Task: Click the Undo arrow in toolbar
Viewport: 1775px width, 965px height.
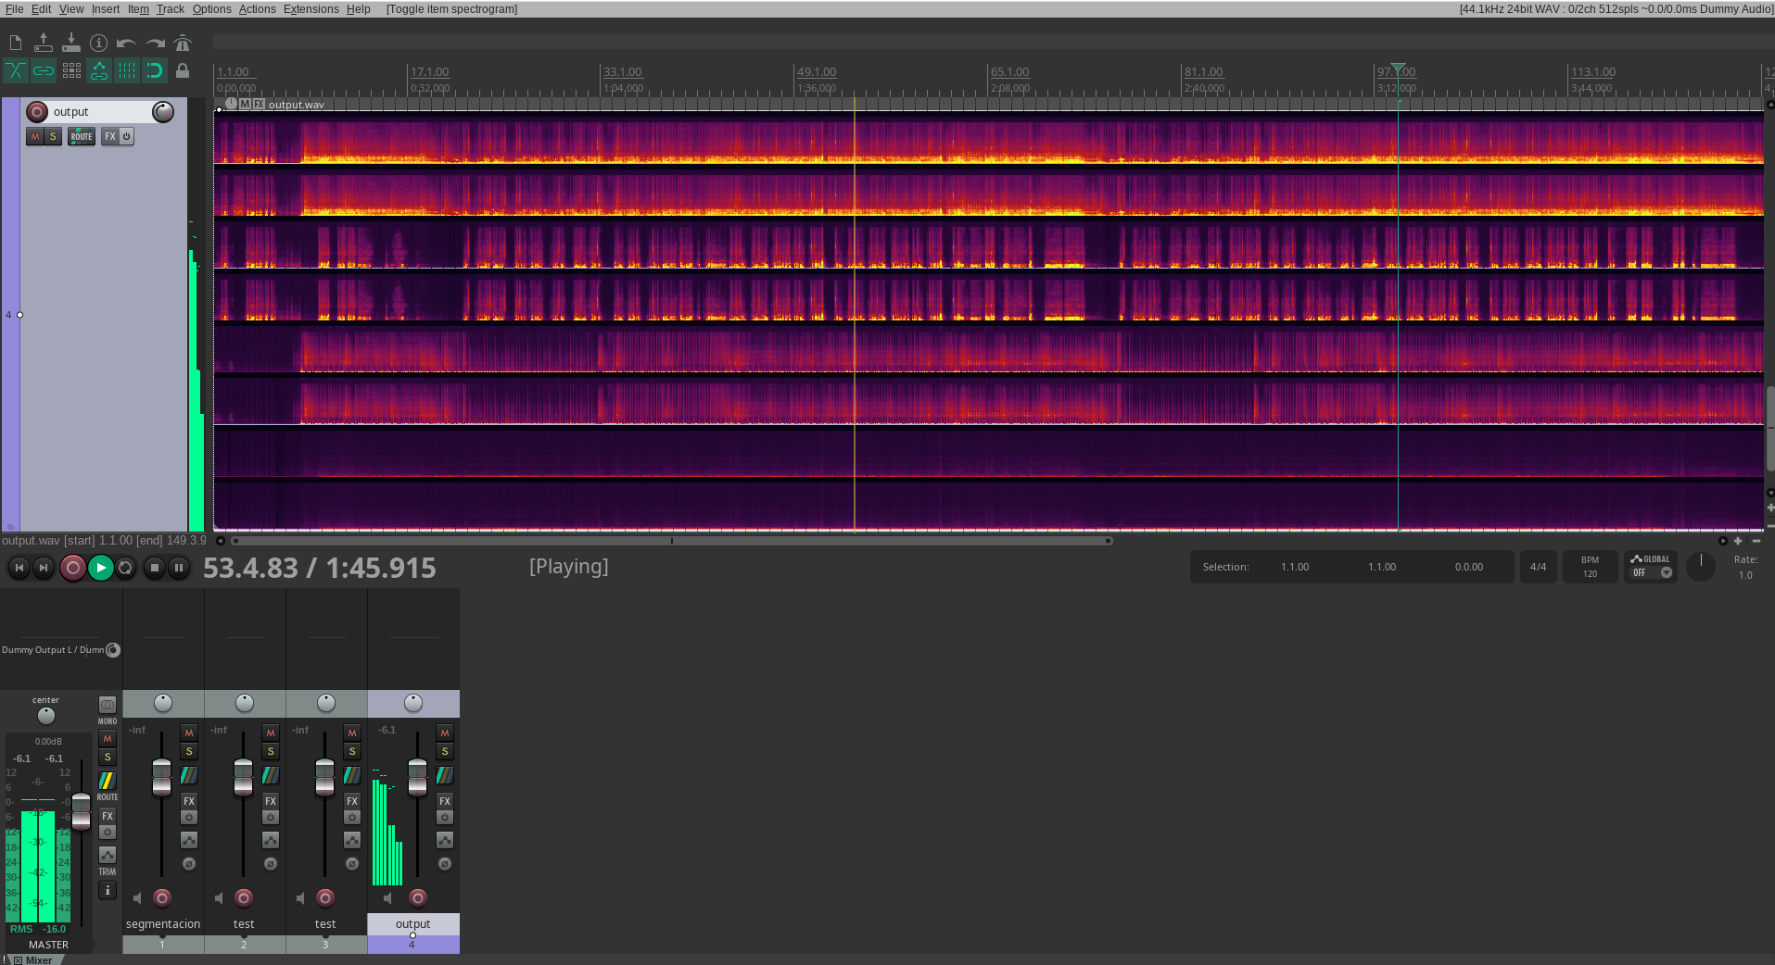Action: pos(126,44)
